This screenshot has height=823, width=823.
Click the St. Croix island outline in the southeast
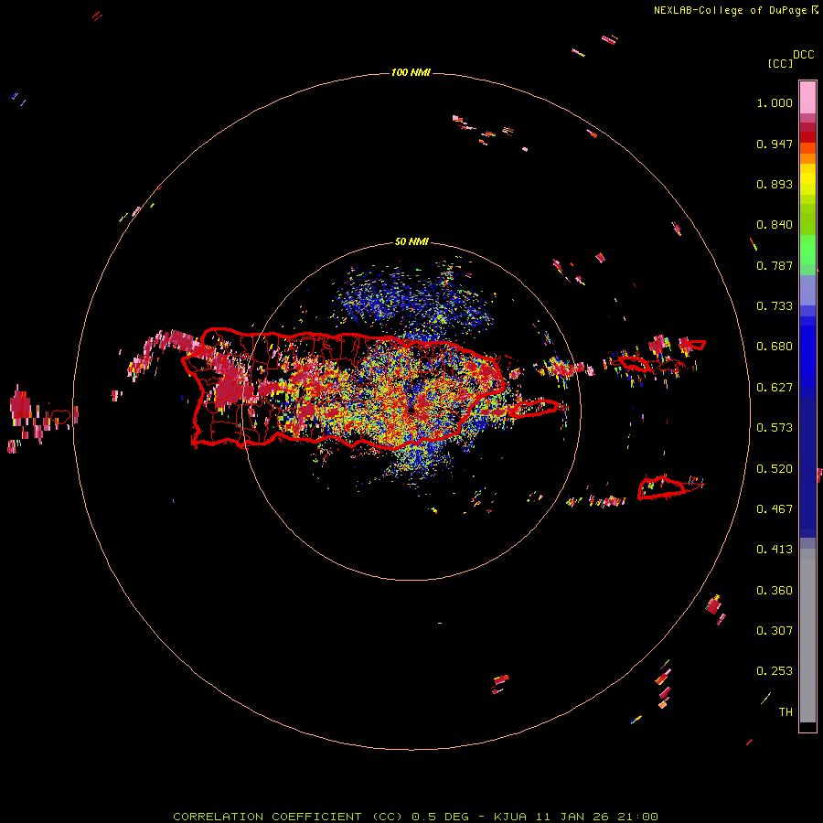pos(662,487)
